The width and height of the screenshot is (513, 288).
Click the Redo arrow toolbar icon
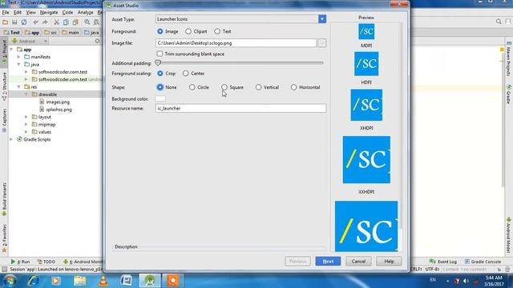45,22
